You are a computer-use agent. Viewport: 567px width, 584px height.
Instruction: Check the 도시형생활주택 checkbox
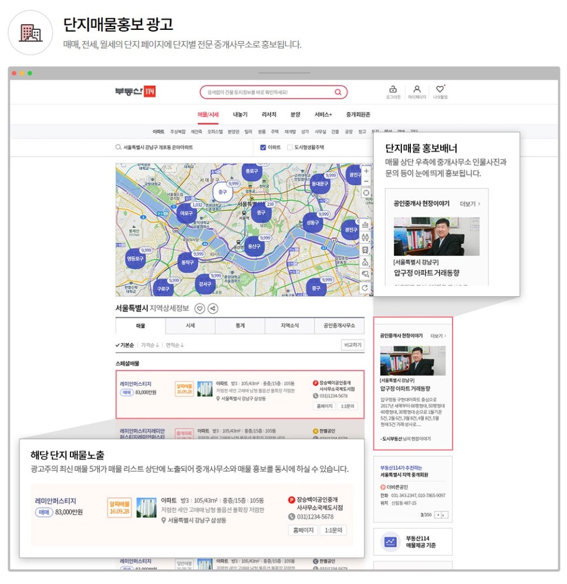(289, 148)
